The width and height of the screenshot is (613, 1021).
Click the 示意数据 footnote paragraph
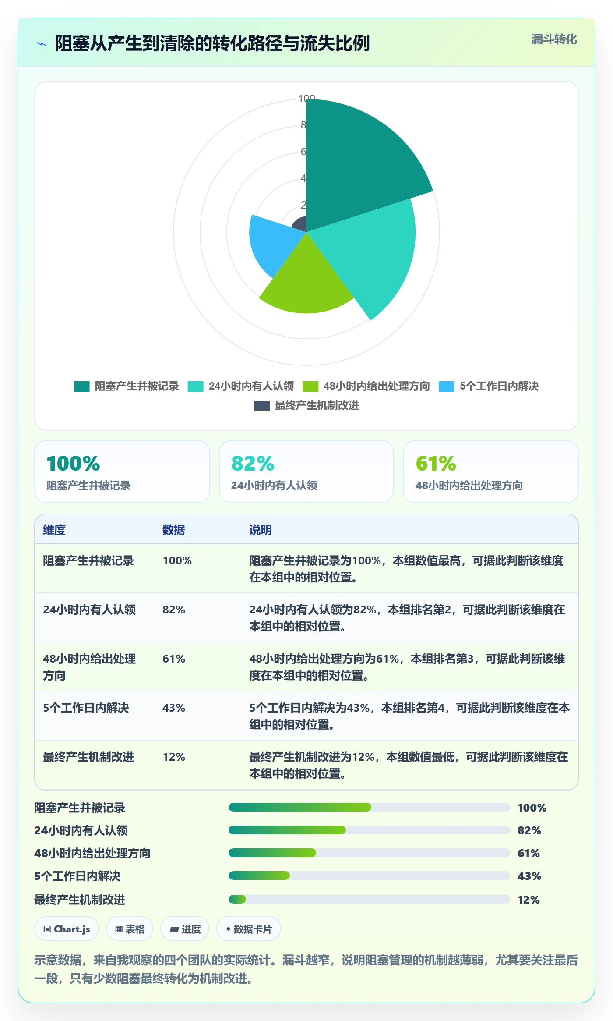tap(306, 969)
